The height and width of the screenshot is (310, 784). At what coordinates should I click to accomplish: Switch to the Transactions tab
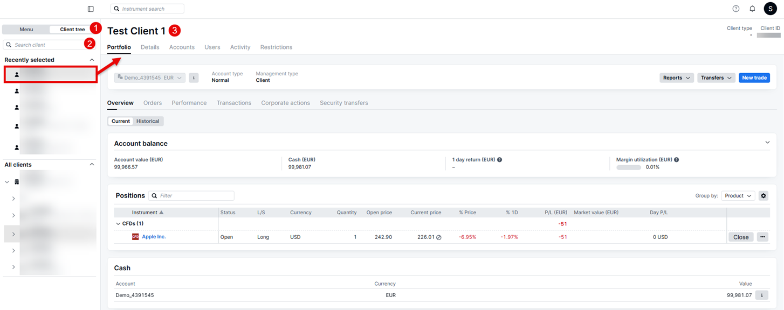point(234,102)
